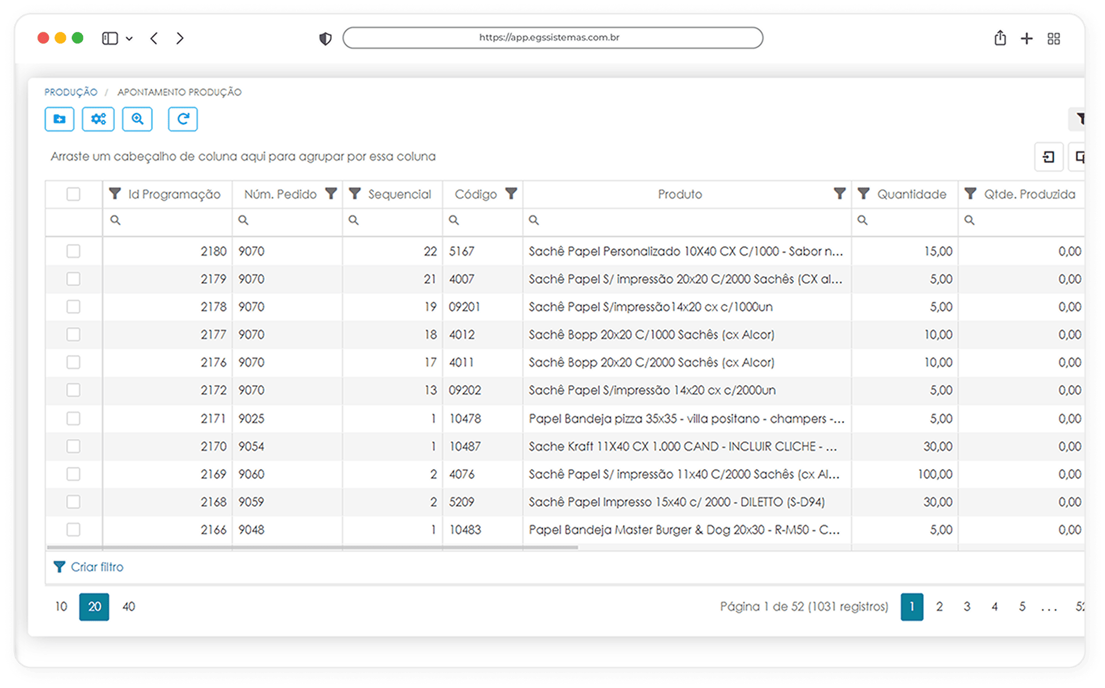Go forward with browser forward arrow
This screenshot has height=688, width=1105.
click(x=180, y=39)
